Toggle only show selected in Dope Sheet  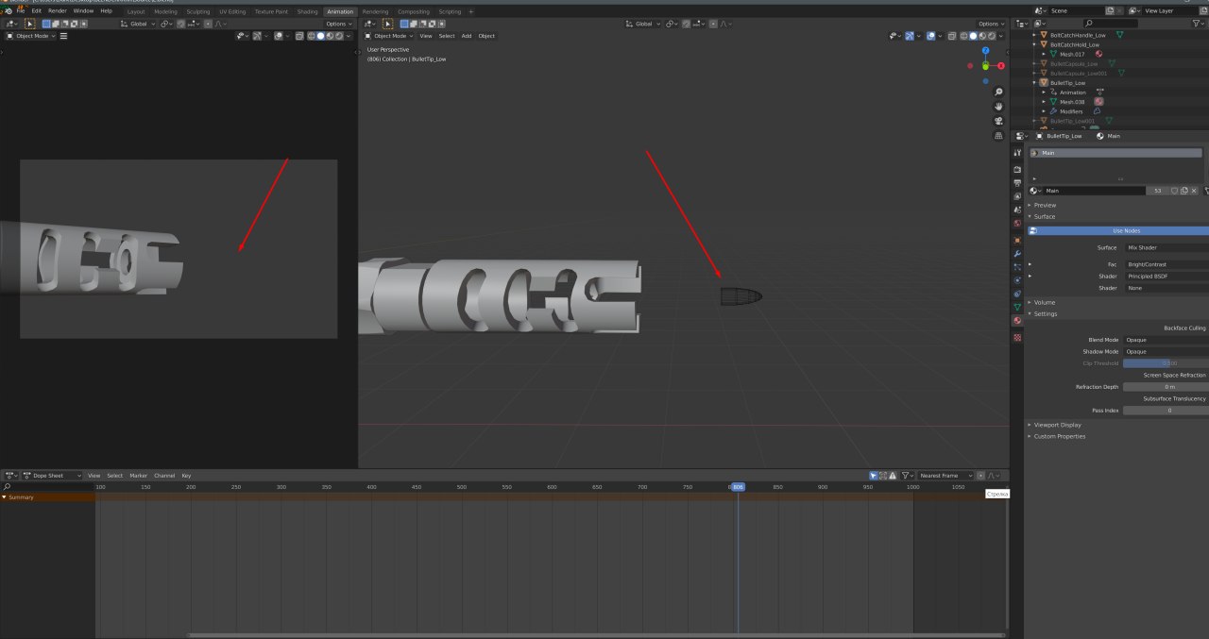click(874, 476)
